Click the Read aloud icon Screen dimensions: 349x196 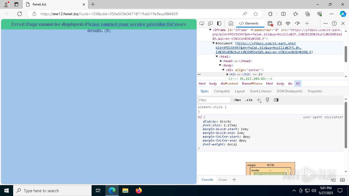[x=245, y=14]
